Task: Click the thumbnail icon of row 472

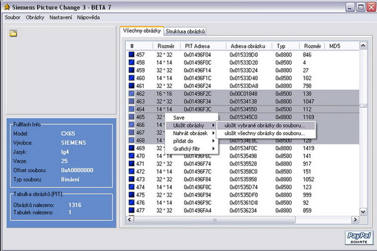Action: (x=132, y=171)
